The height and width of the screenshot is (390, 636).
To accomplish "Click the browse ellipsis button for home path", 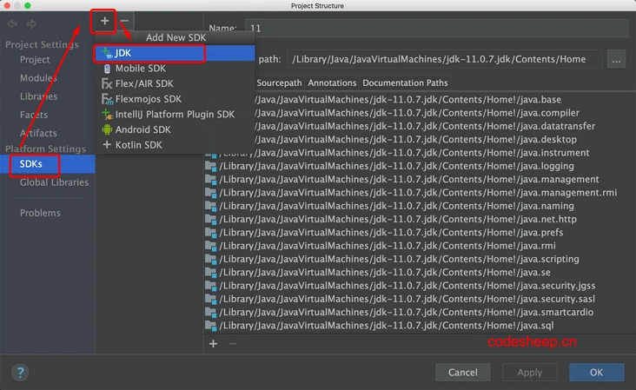I will pos(616,59).
